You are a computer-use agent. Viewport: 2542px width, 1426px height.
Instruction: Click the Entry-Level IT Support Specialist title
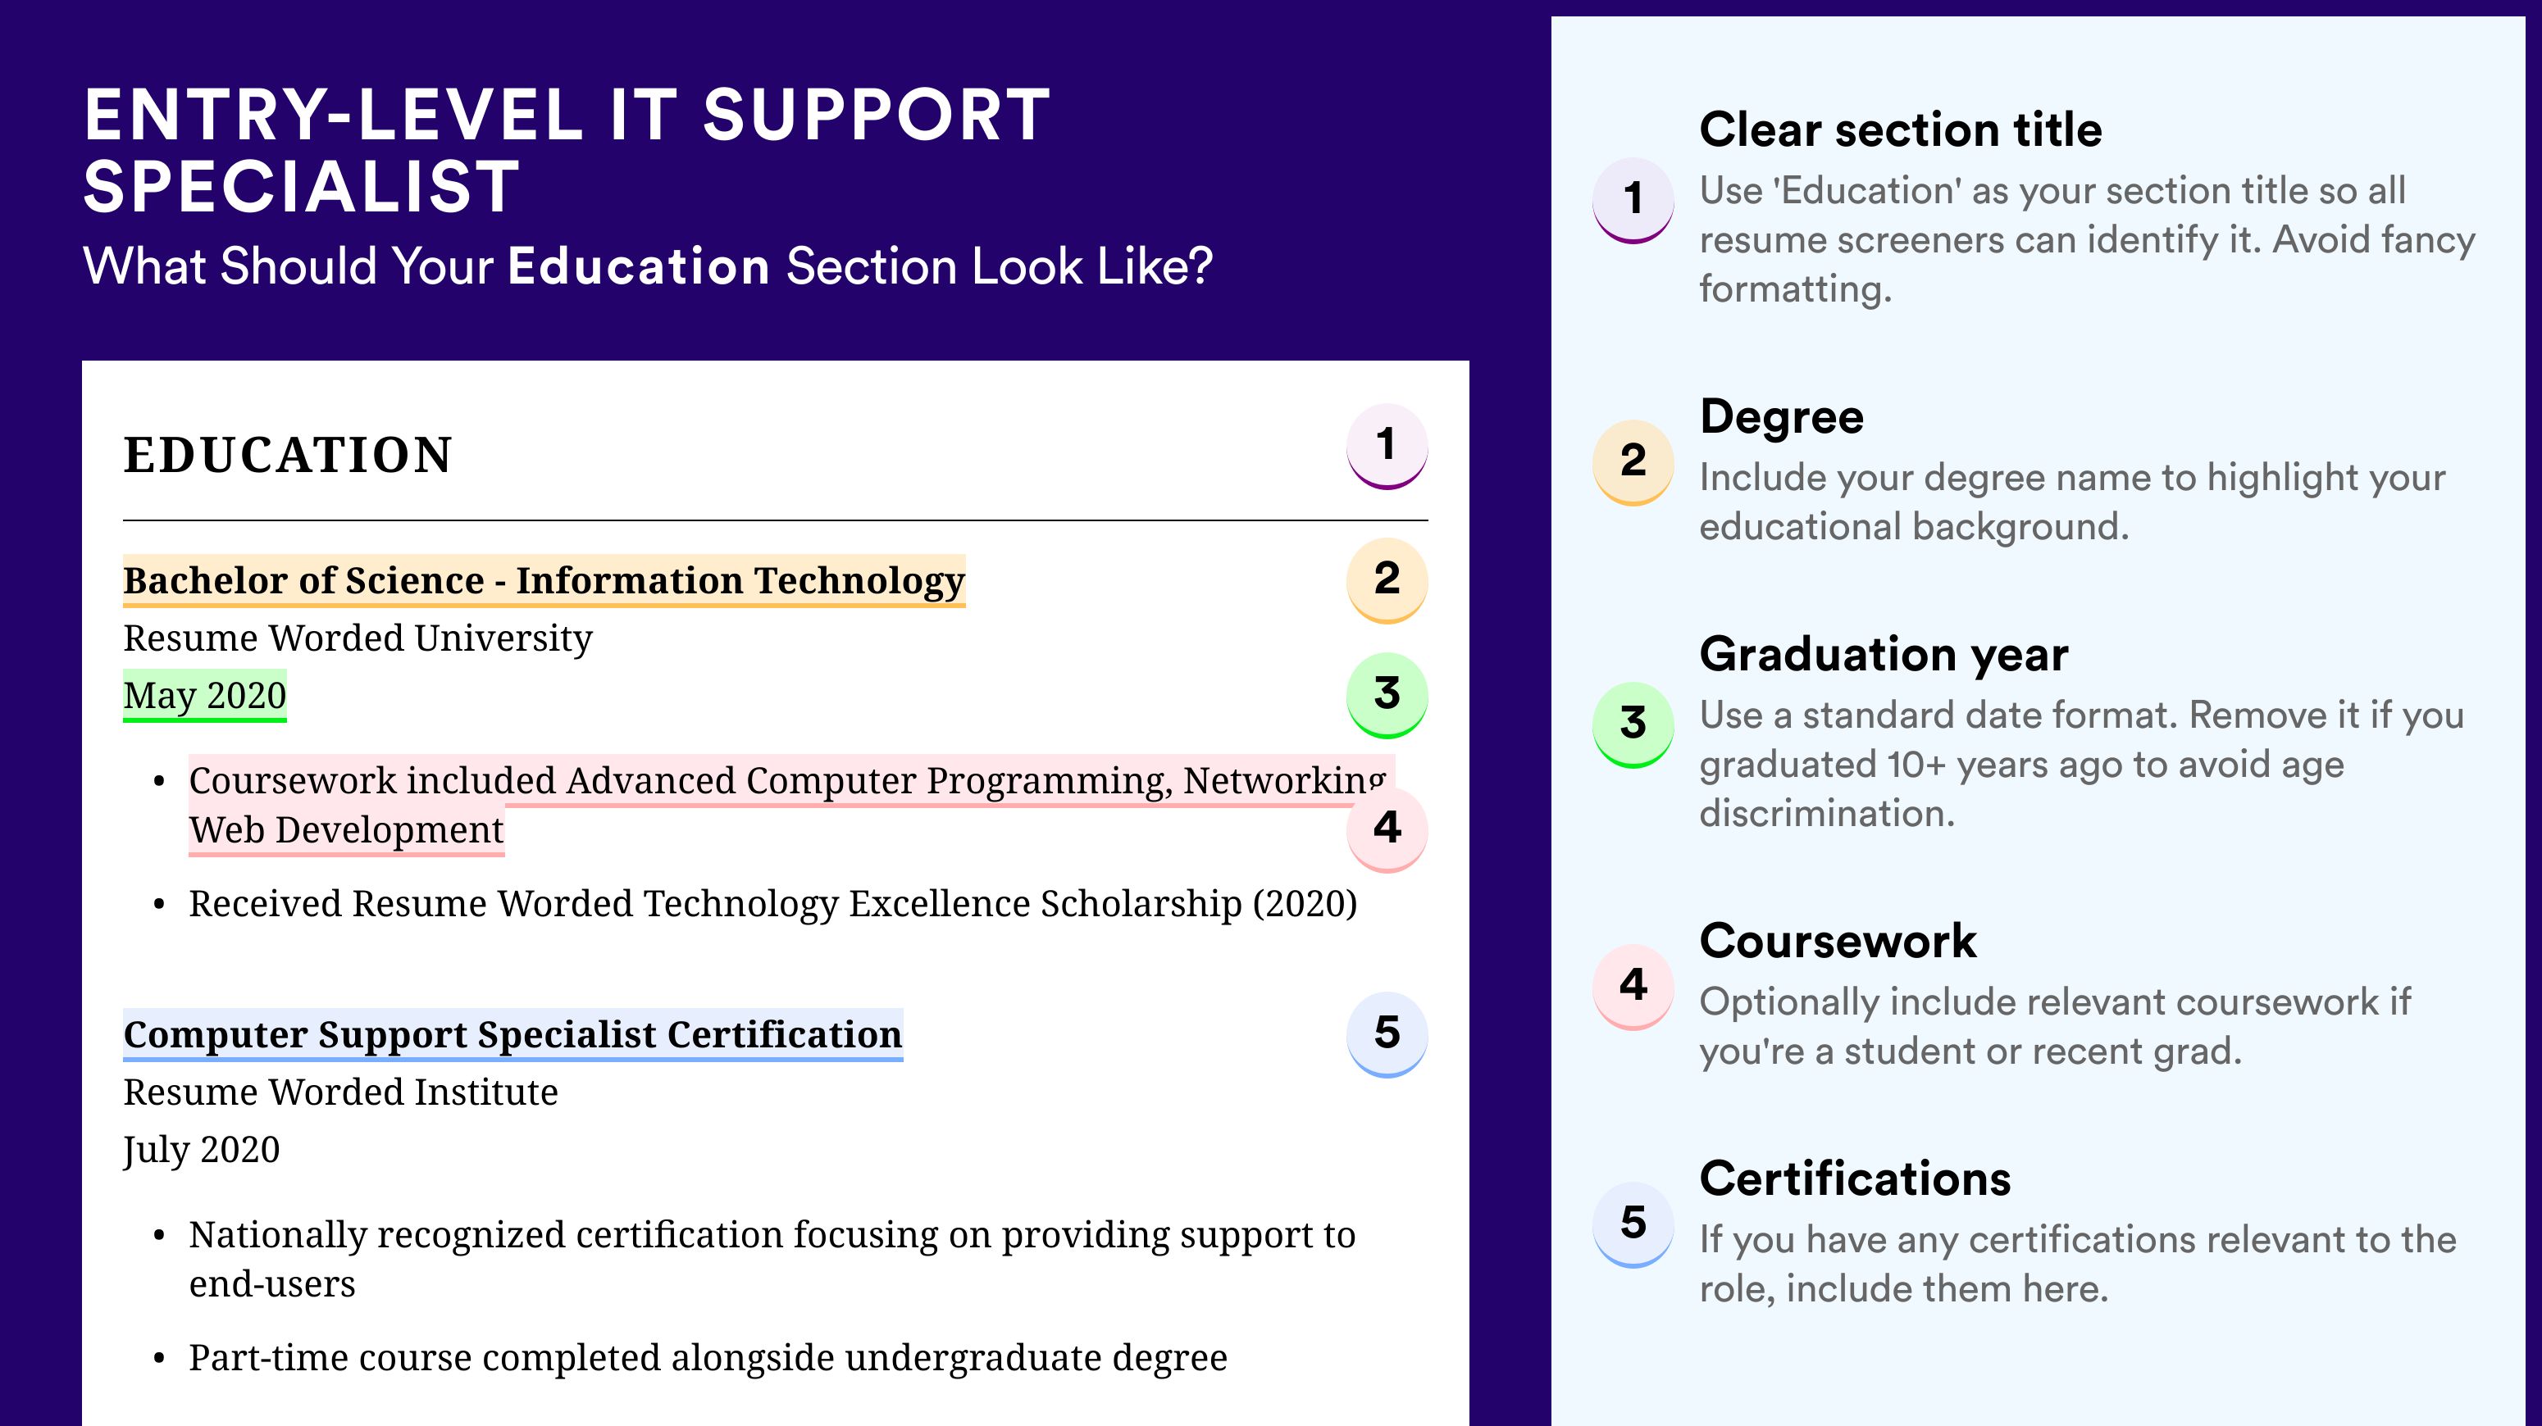click(567, 150)
